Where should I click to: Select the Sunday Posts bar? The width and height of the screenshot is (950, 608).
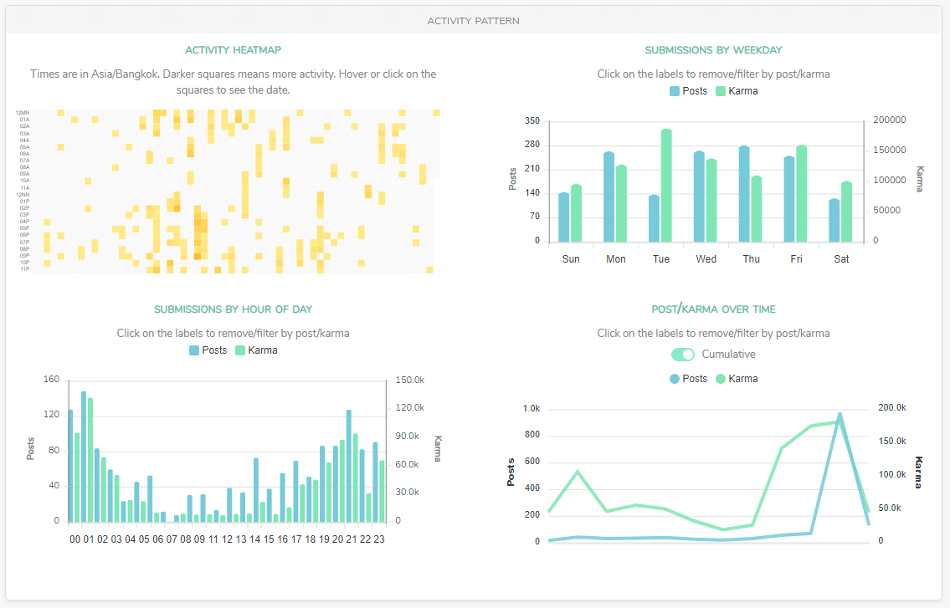563,217
